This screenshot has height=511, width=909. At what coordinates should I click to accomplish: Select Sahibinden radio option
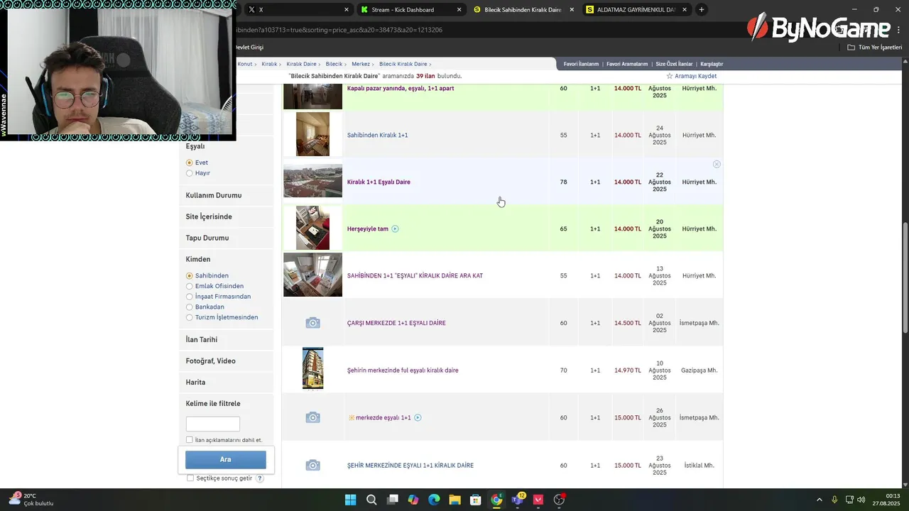pyautogui.click(x=190, y=275)
